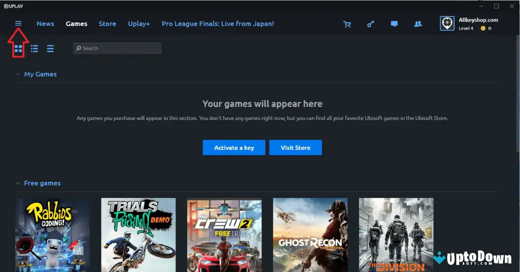Collapse the My Games section

coord(18,74)
